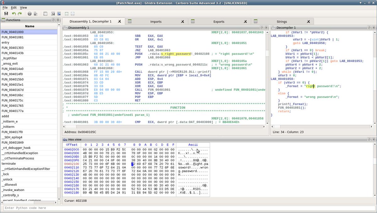Click the green Redo arrow
This screenshot has height=213, width=377.
[20, 14]
